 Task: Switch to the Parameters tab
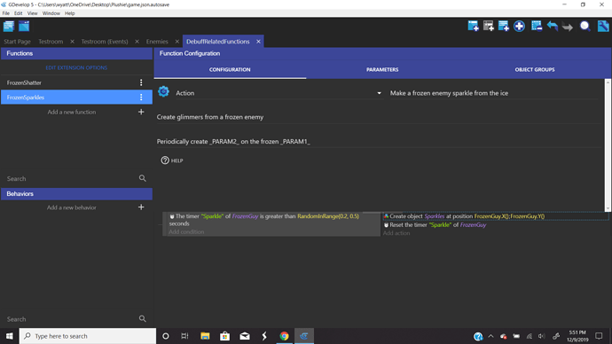pyautogui.click(x=382, y=69)
